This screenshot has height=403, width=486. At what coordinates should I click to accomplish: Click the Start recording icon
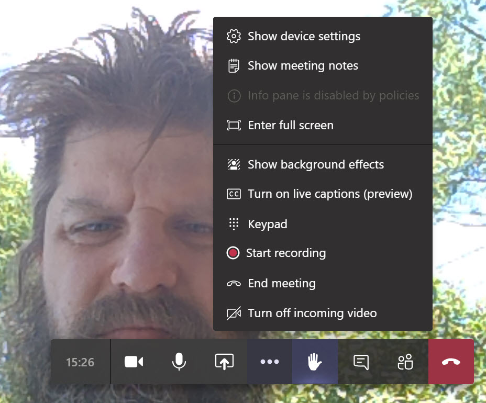(234, 253)
